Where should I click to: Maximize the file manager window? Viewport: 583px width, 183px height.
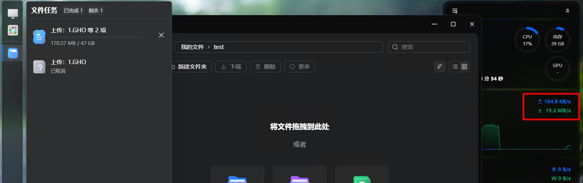click(x=453, y=24)
